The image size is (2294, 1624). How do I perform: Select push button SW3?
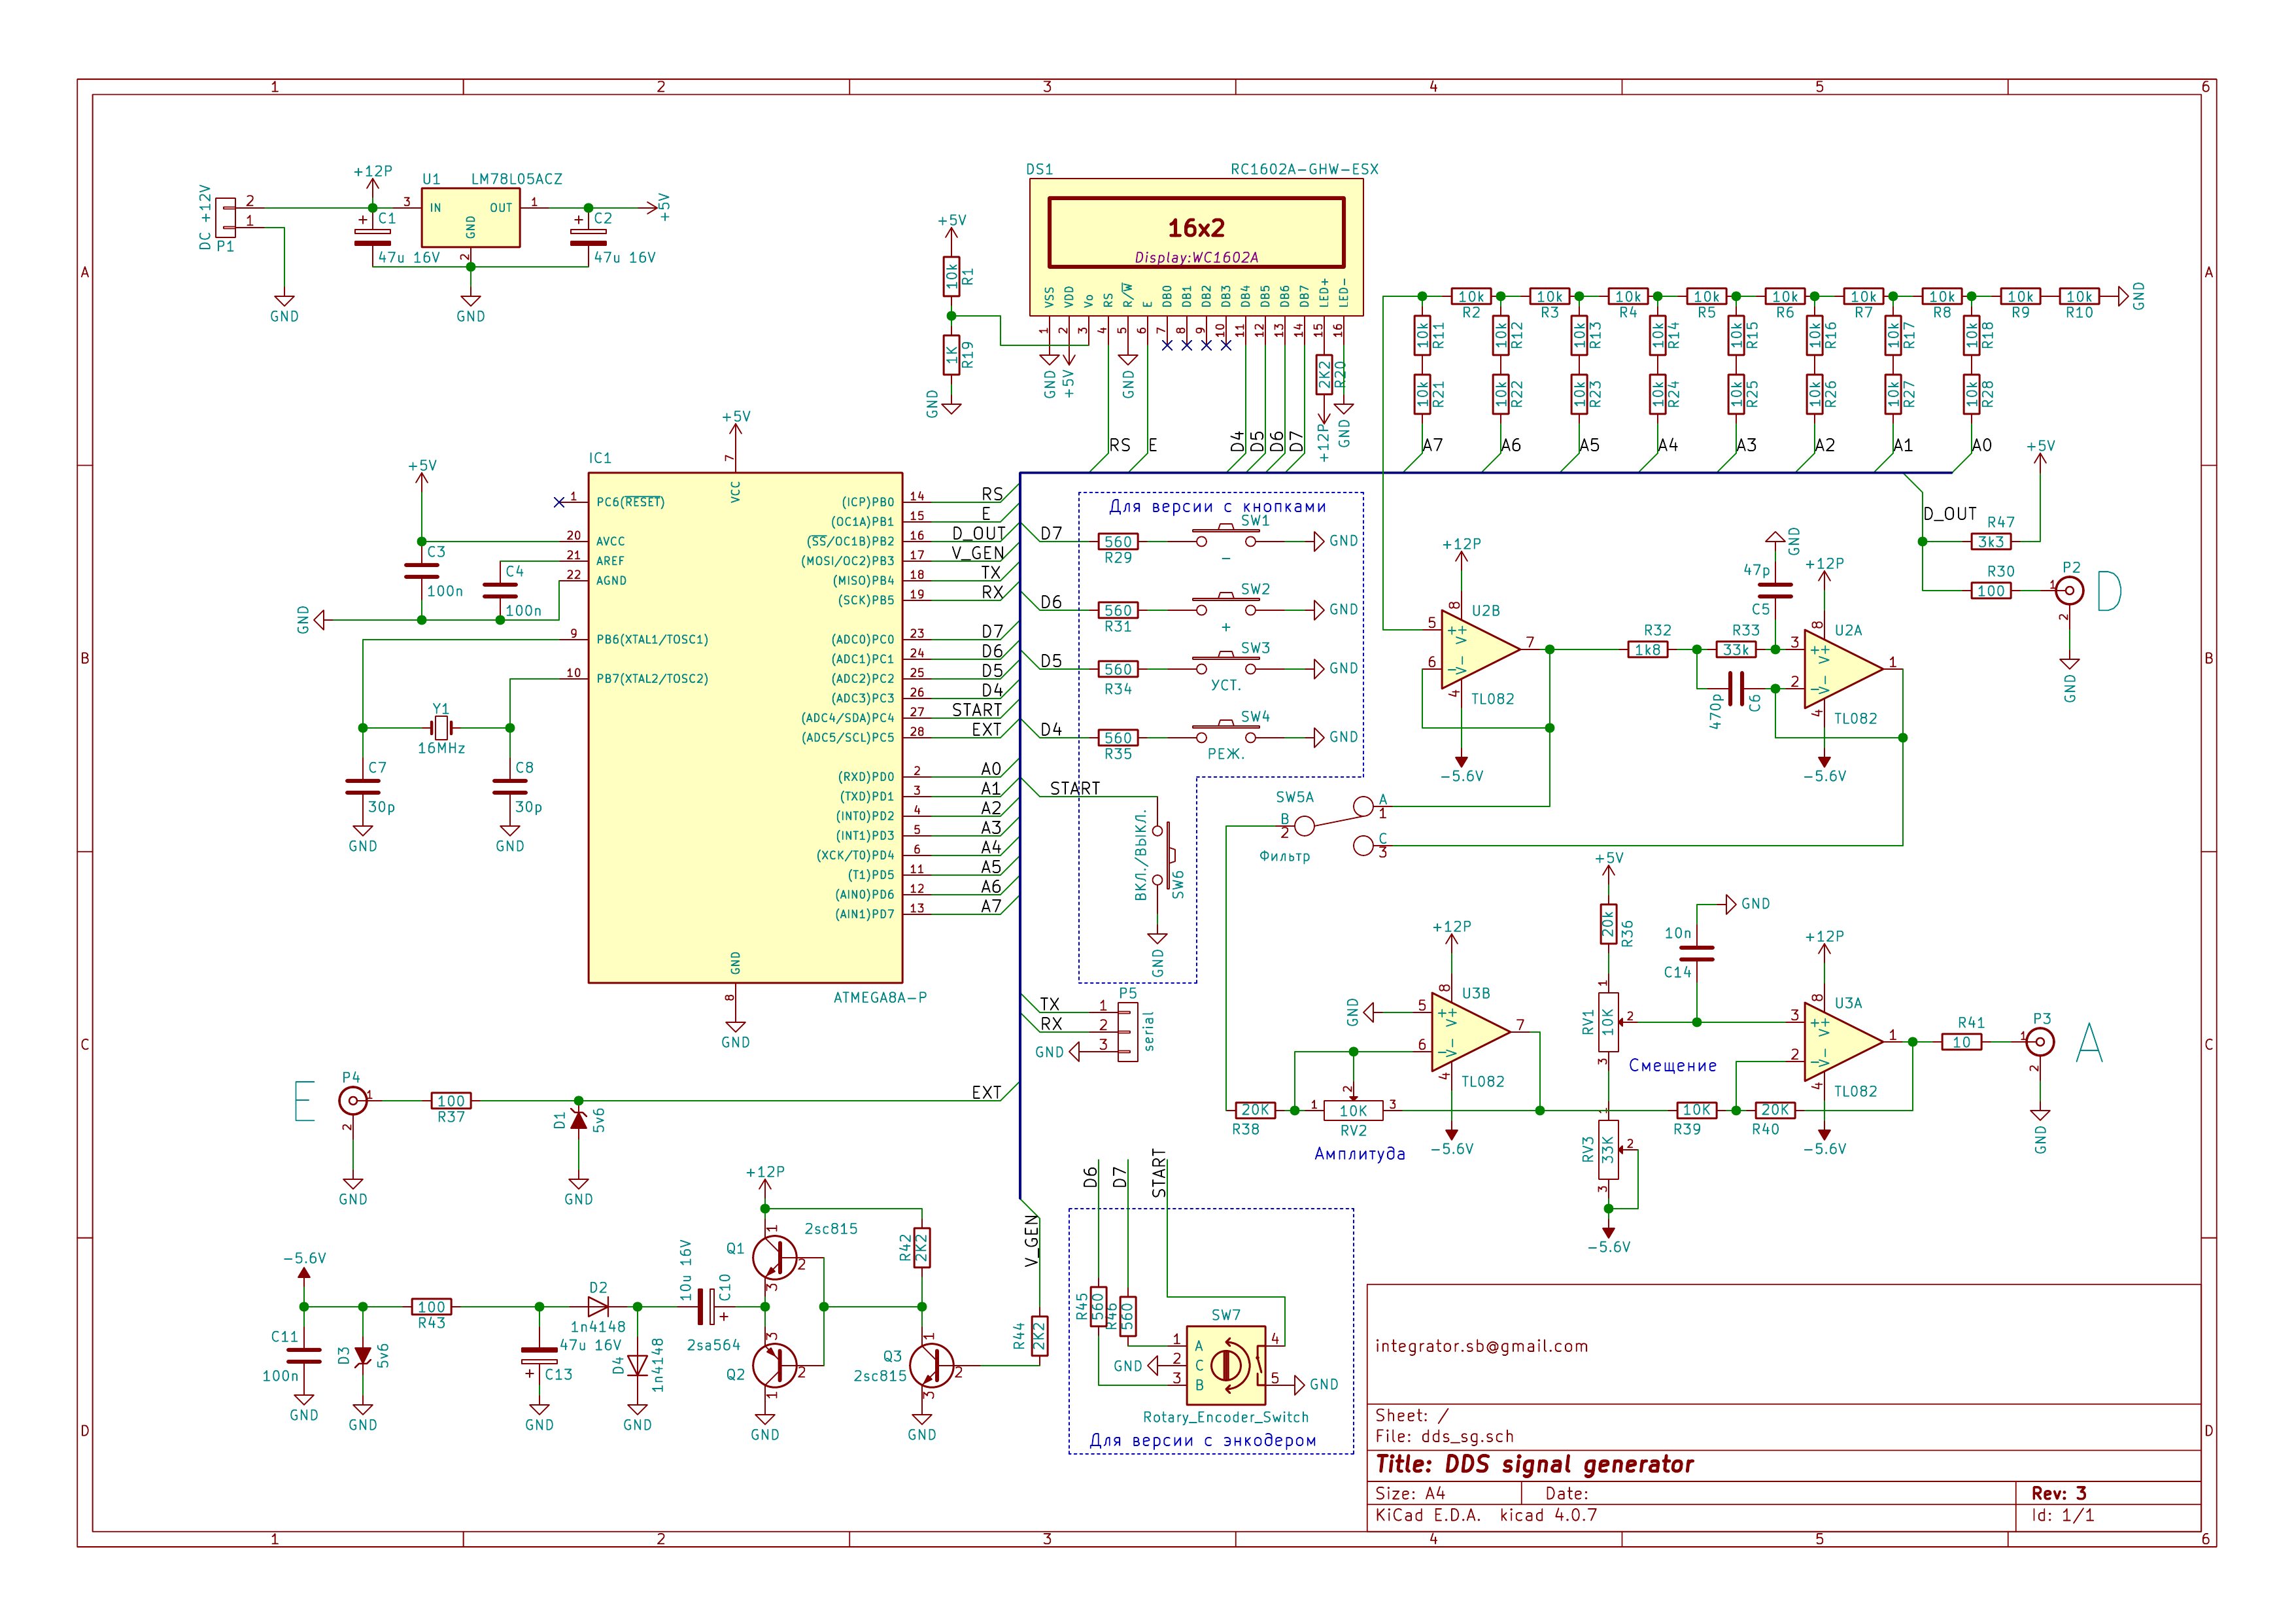[1225, 664]
